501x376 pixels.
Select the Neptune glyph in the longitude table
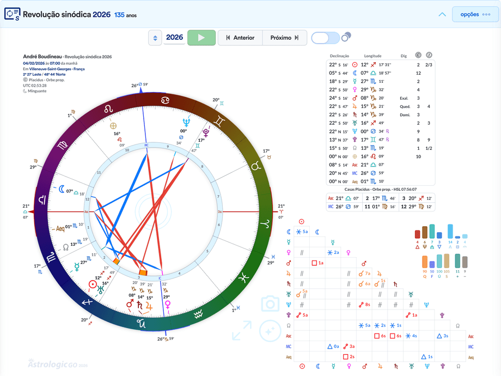pyautogui.click(x=355, y=131)
